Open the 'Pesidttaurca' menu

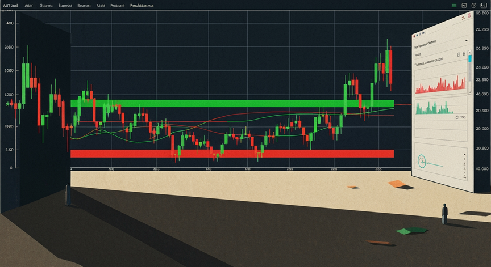tap(142, 6)
